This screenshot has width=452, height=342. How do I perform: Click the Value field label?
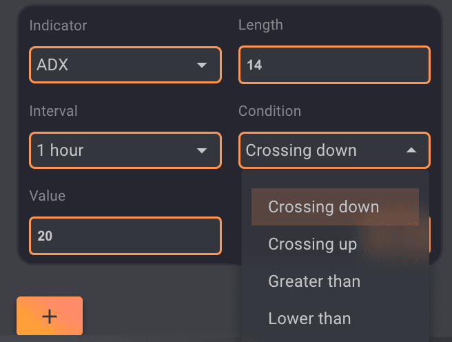47,196
